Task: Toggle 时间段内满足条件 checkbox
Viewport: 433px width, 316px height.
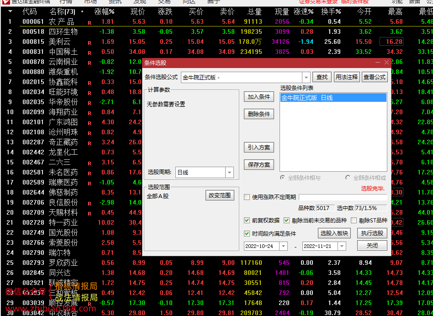Action: click(x=247, y=233)
